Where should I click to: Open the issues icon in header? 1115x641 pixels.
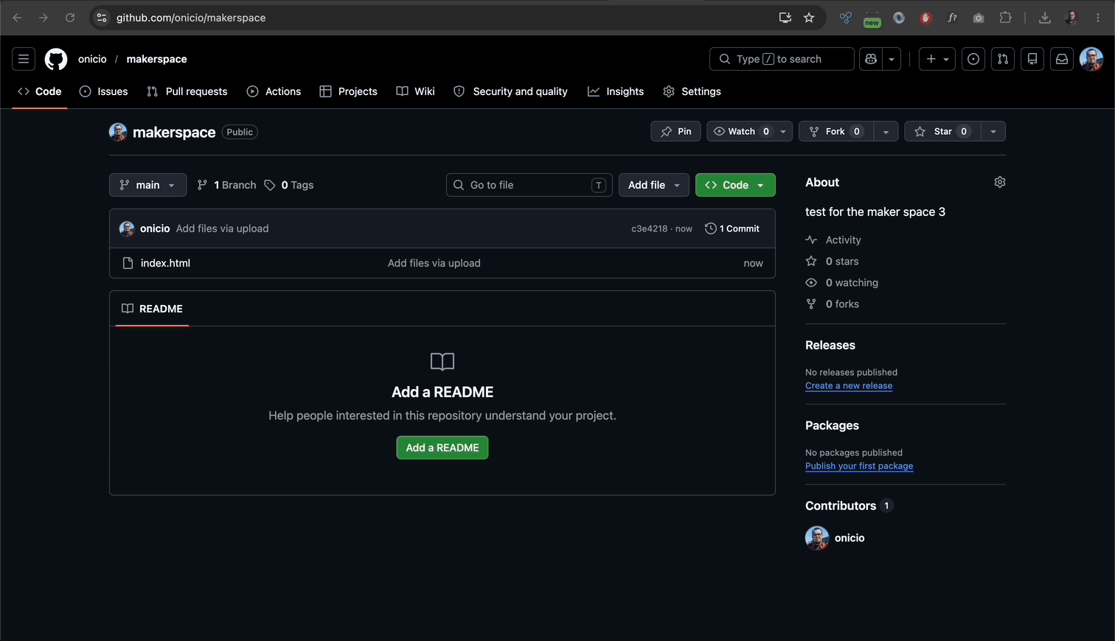pos(973,59)
